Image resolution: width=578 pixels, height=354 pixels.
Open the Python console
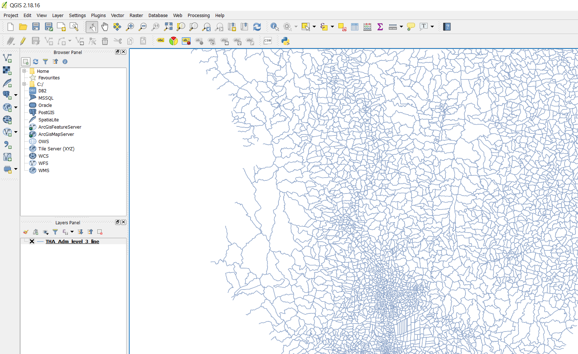[x=285, y=41]
